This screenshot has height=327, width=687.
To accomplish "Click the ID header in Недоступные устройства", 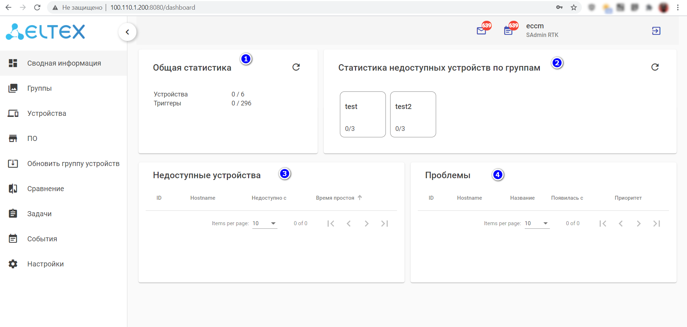I will [159, 198].
